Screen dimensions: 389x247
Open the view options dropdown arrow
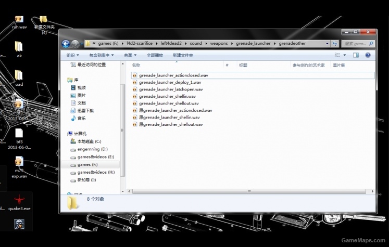(345, 55)
